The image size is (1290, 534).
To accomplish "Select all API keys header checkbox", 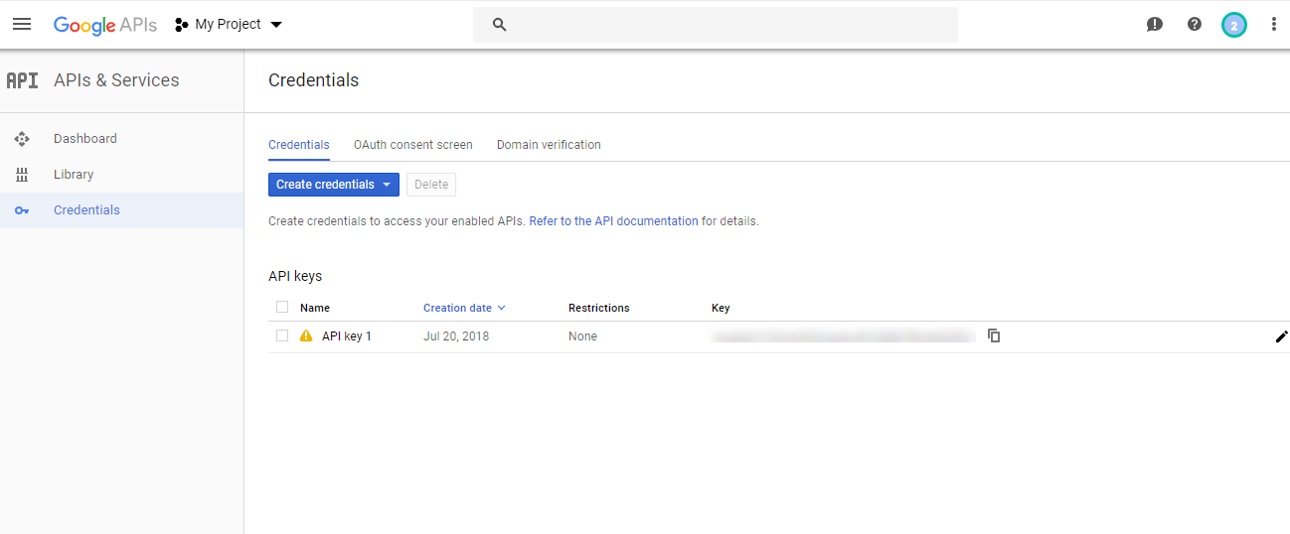I will point(282,307).
